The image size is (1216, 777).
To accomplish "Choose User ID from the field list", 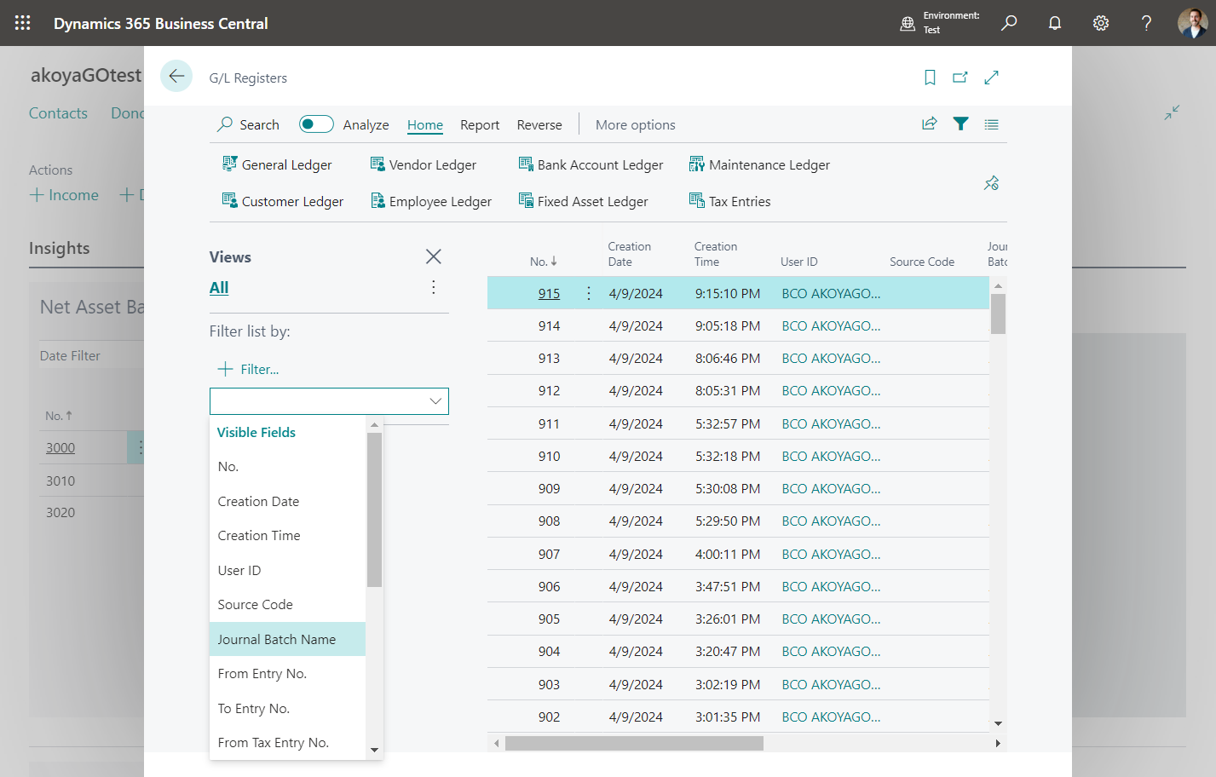I will click(x=287, y=571).
